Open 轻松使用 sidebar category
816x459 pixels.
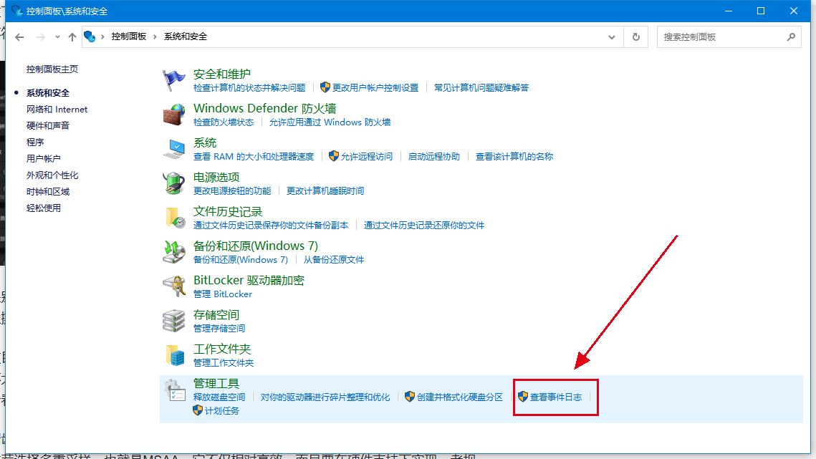[43, 208]
